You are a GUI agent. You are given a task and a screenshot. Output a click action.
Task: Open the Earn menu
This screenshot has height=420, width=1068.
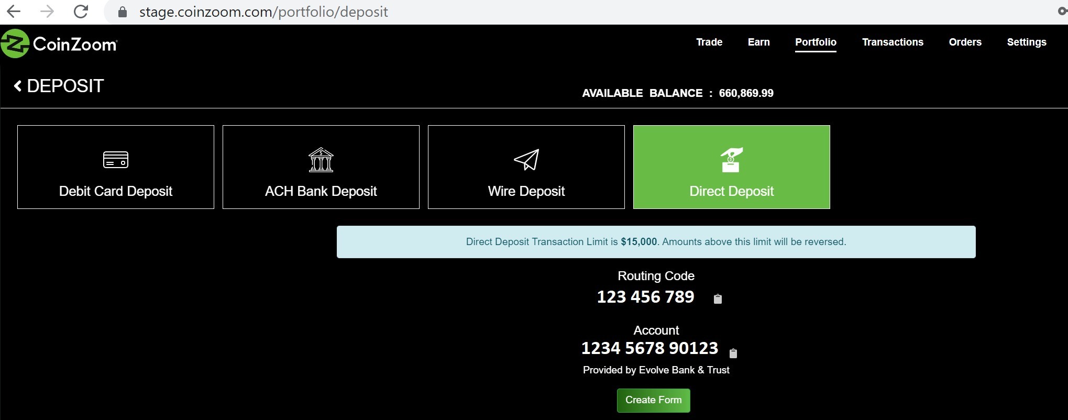758,42
